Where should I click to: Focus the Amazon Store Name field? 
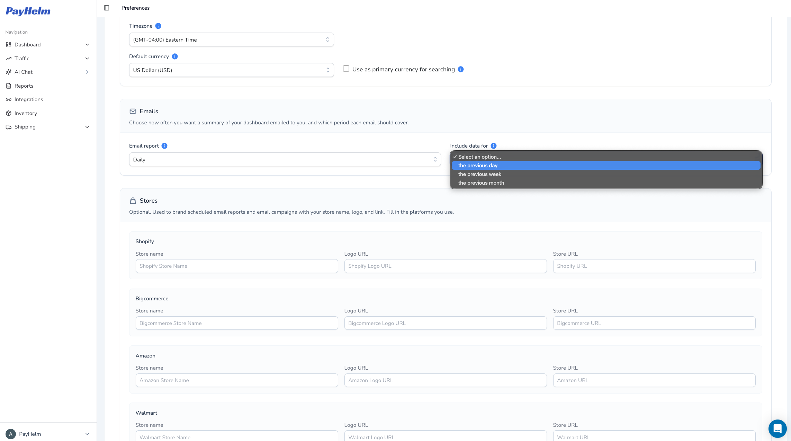point(237,380)
